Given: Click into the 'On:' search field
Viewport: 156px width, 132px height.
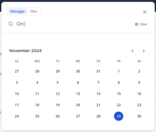Looking at the screenshot, I should pos(77,24).
